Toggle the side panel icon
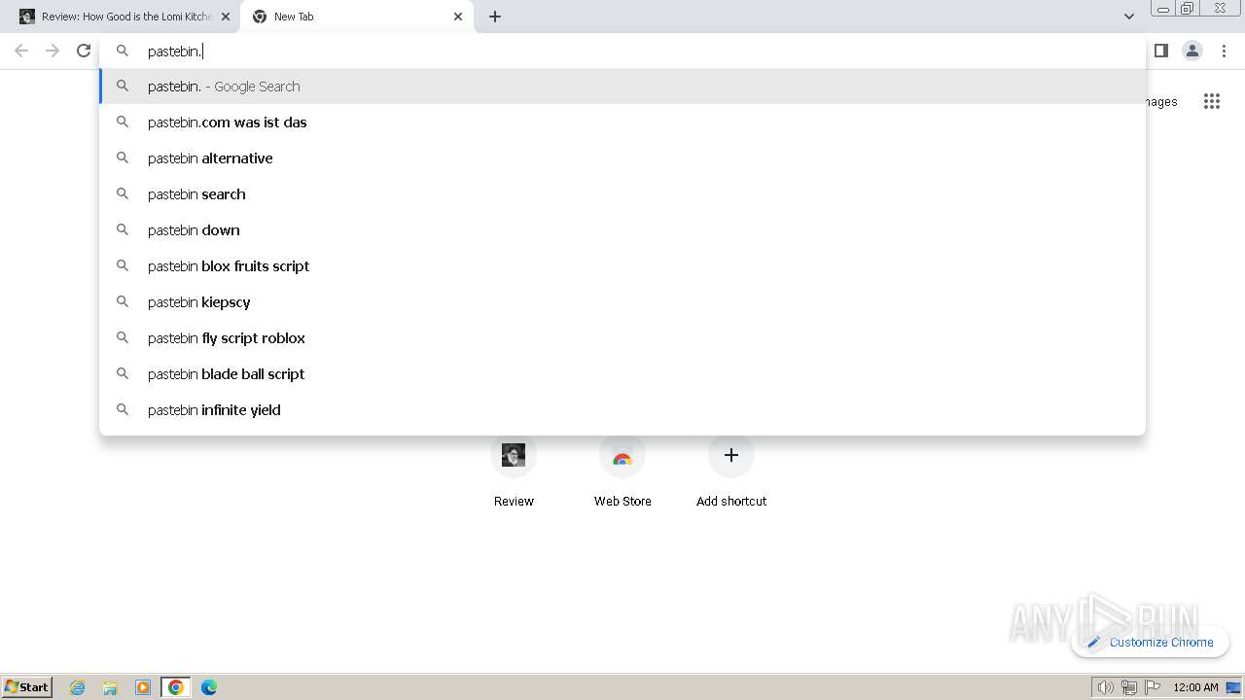This screenshot has width=1245, height=700. coord(1160,51)
